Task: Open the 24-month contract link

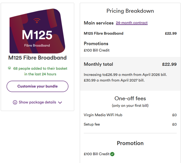Action: pyautogui.click(x=132, y=23)
